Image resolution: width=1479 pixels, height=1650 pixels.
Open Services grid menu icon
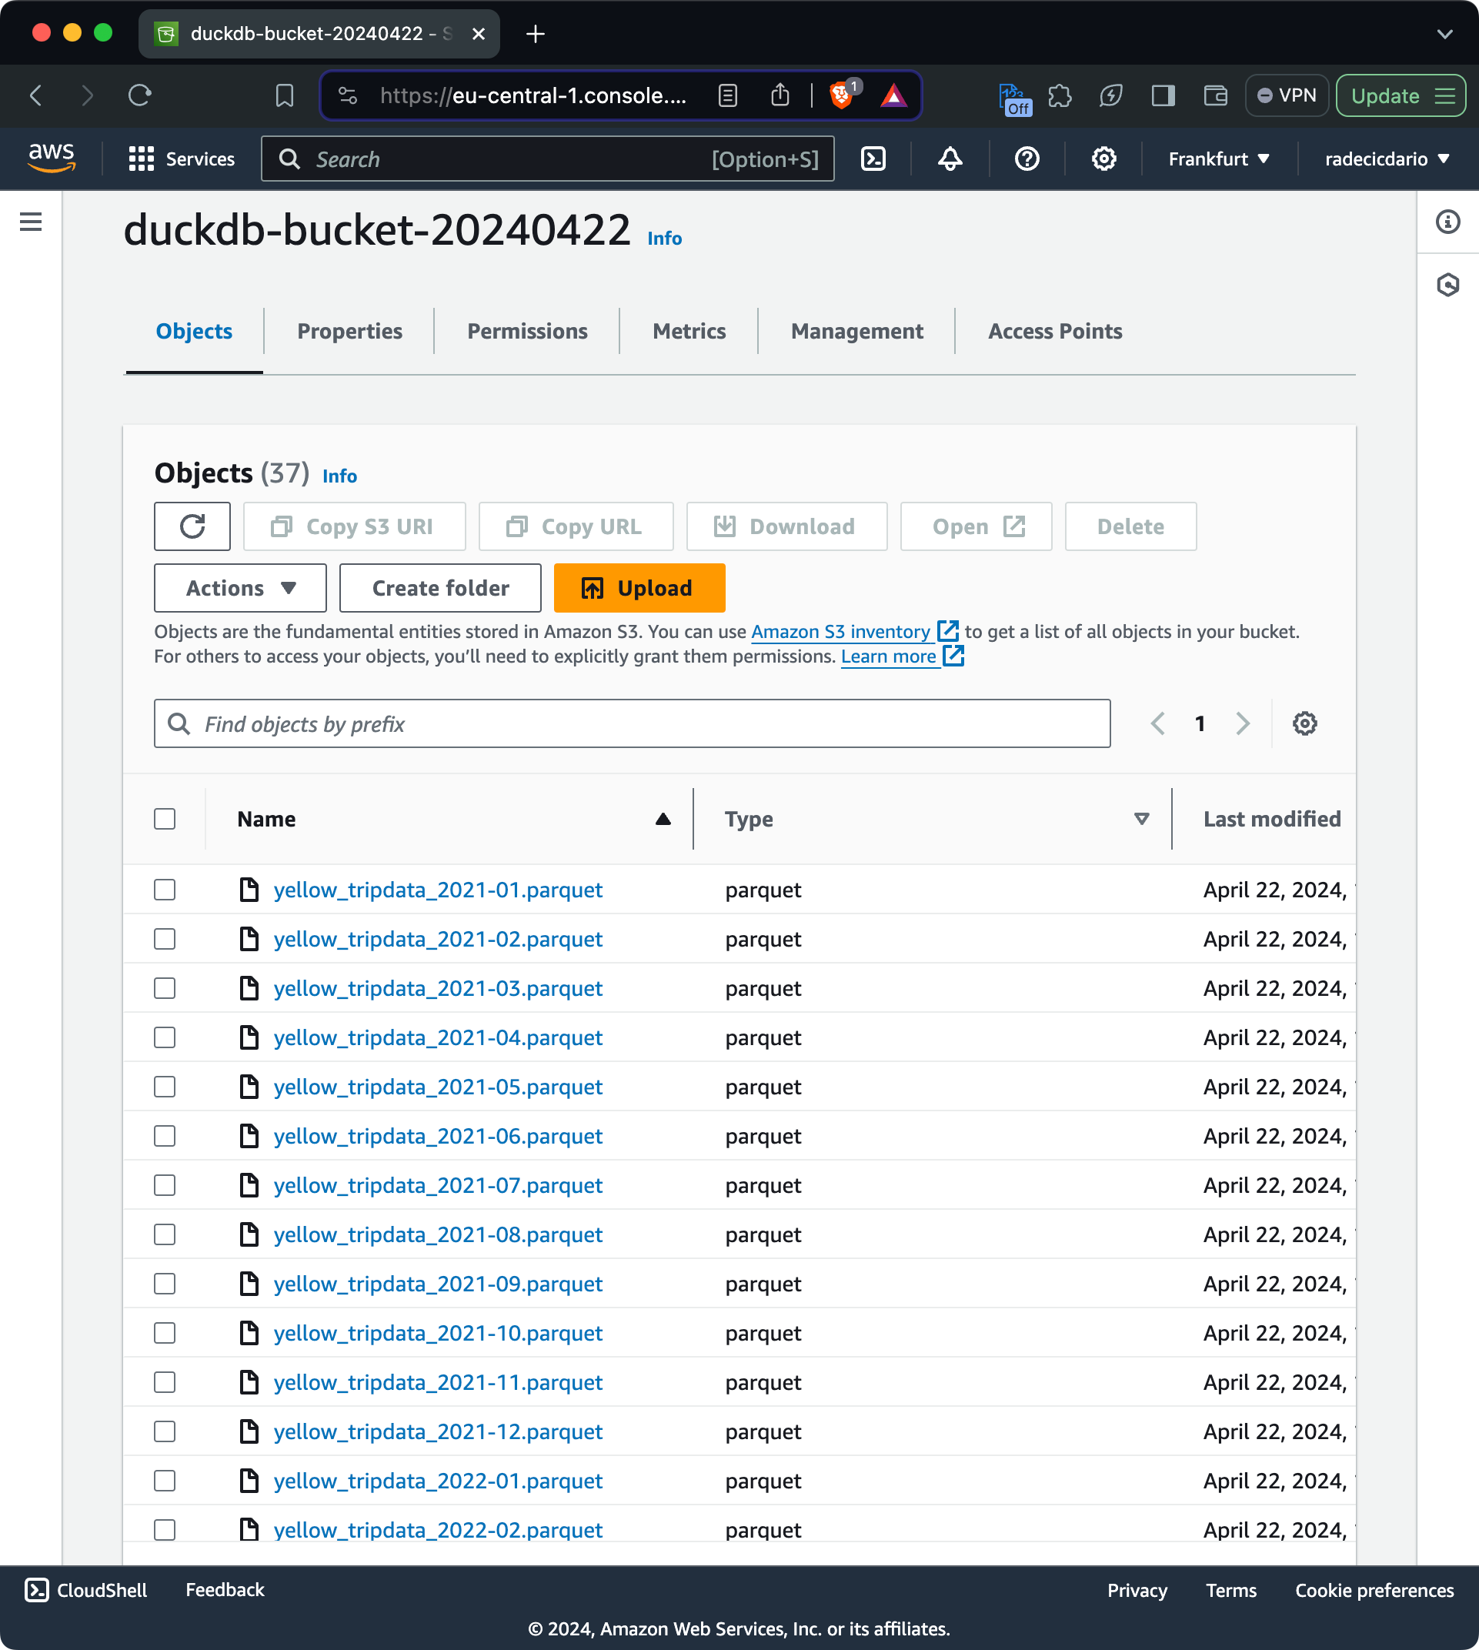coord(142,159)
